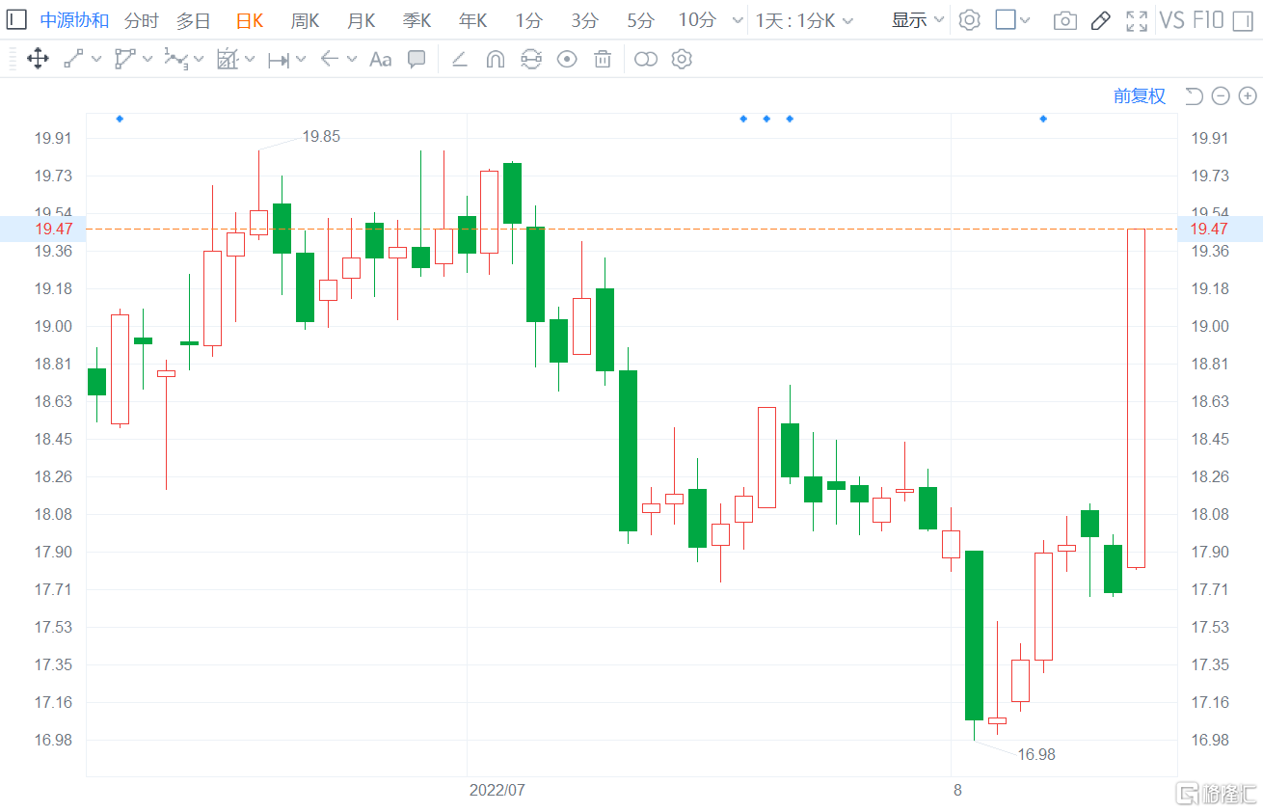Select the Aa text annotation tool
The height and width of the screenshot is (812, 1263).
pyautogui.click(x=381, y=59)
